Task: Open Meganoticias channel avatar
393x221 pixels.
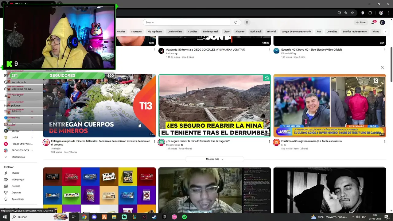Action: click(x=161, y=142)
